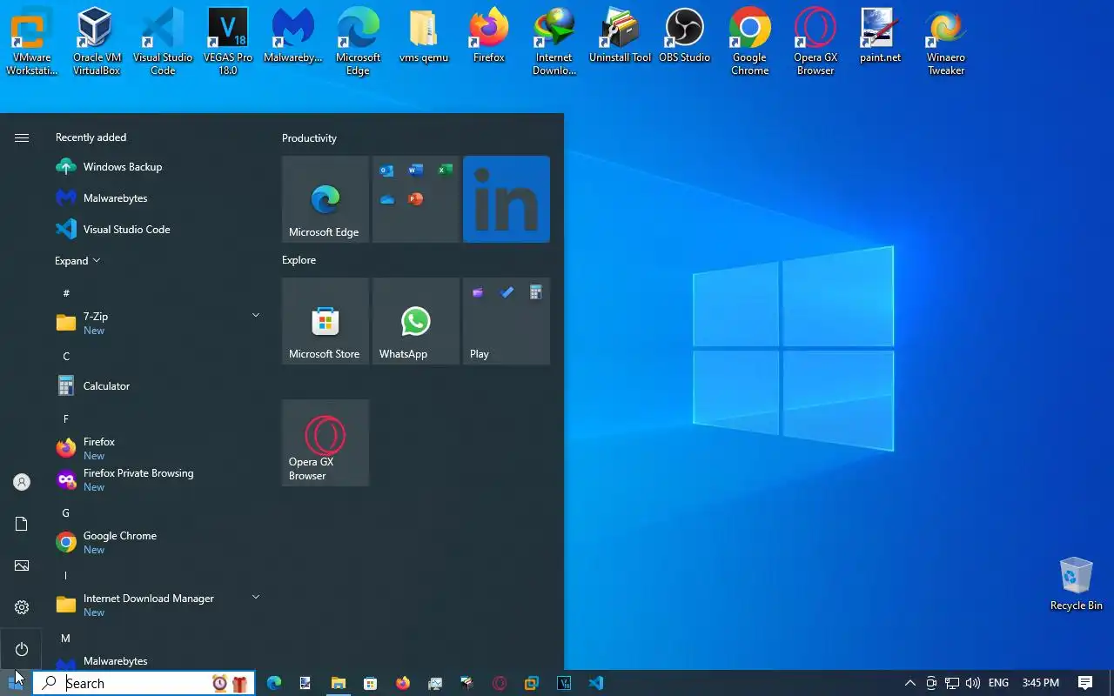Launch Malwarebytes from Recently added list
The width and height of the screenshot is (1114, 696).
157,198
